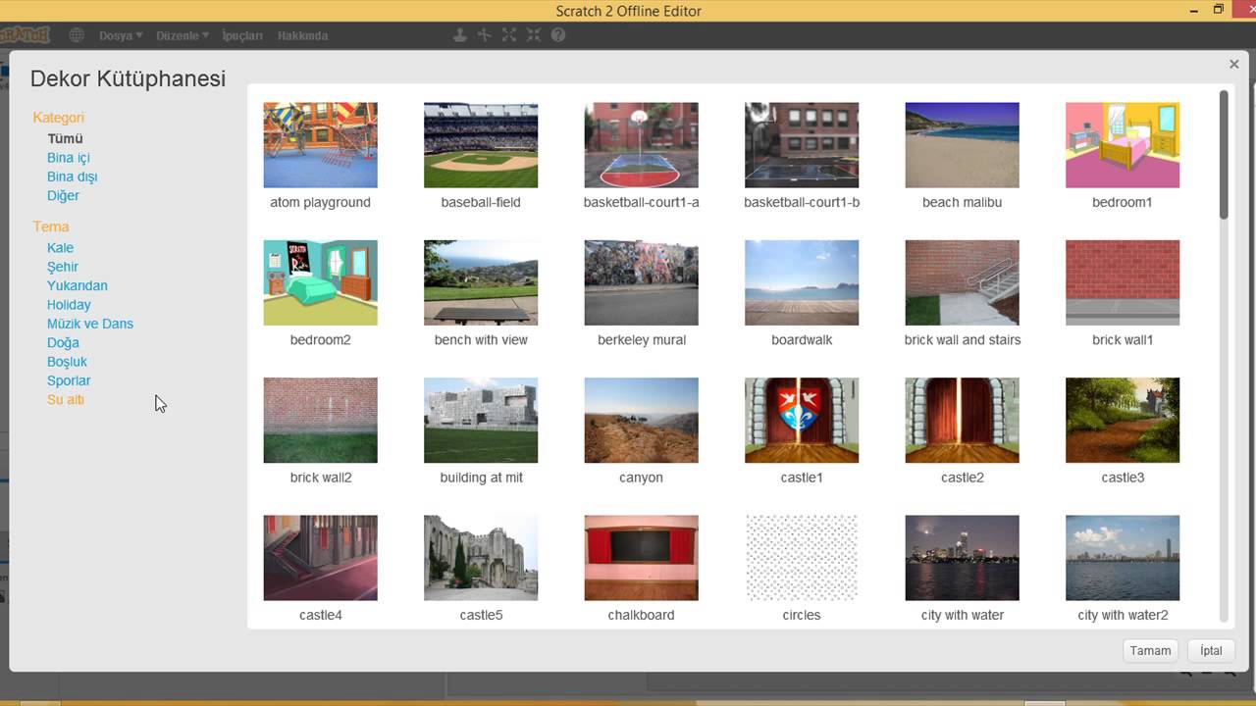1256x706 pixels.
Task: Choose the Boşluk theme
Action: click(67, 362)
